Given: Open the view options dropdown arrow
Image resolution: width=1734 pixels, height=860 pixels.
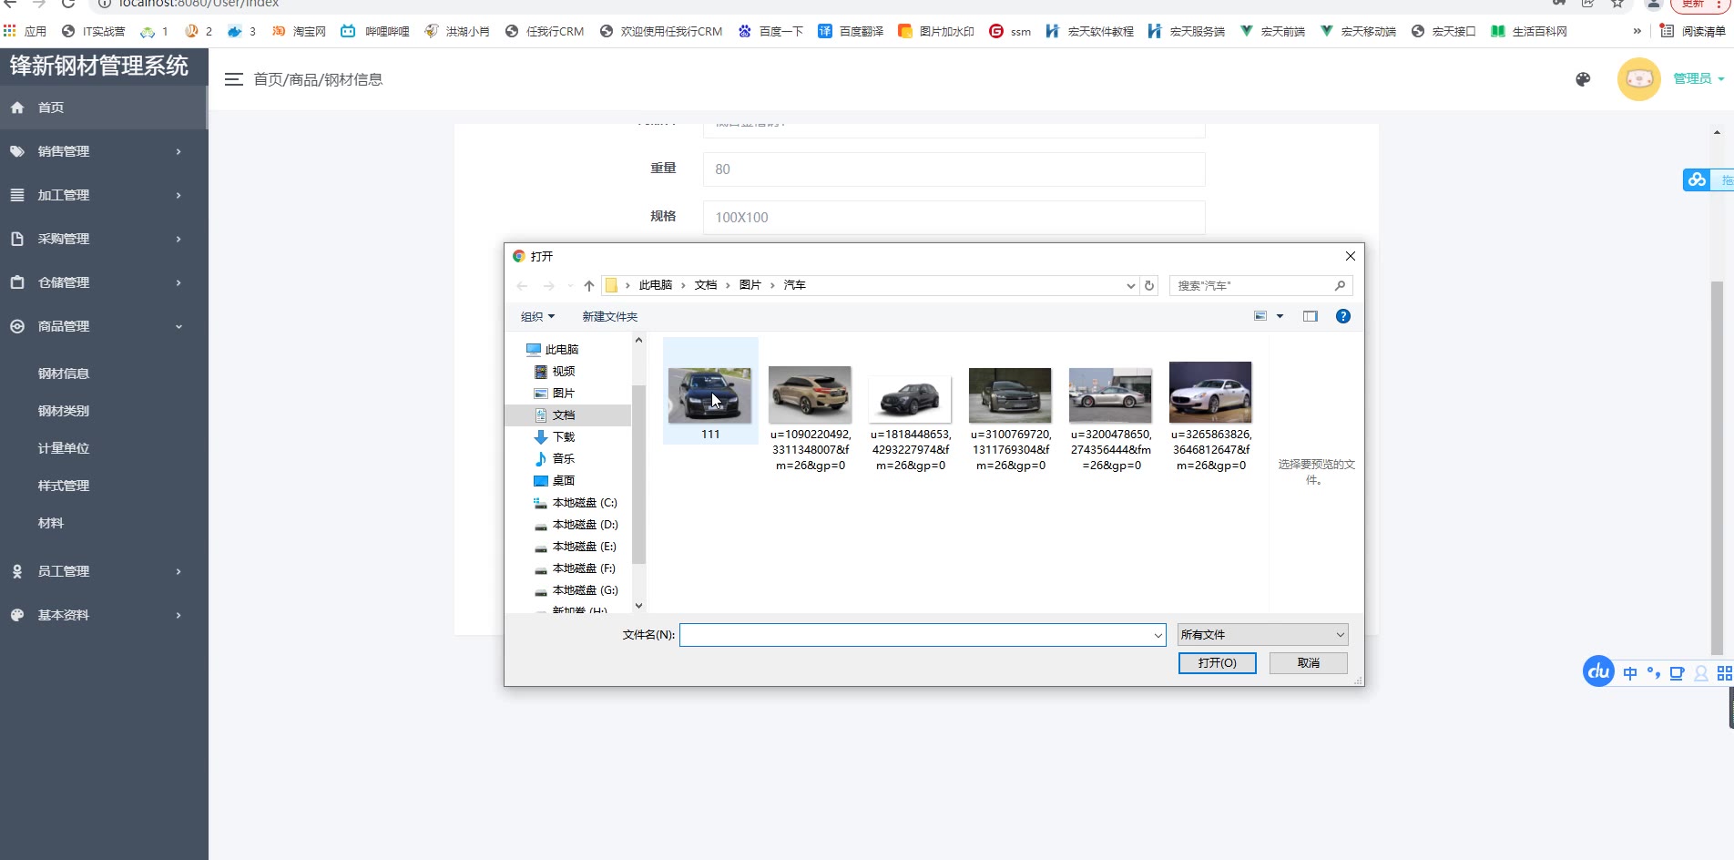Looking at the screenshot, I should coord(1280,316).
